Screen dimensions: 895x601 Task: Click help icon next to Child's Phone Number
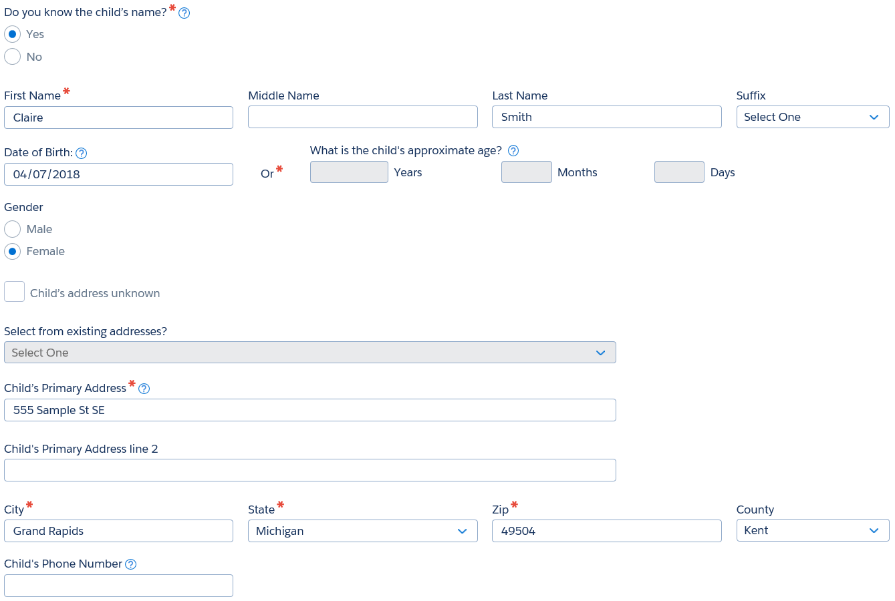click(x=131, y=564)
